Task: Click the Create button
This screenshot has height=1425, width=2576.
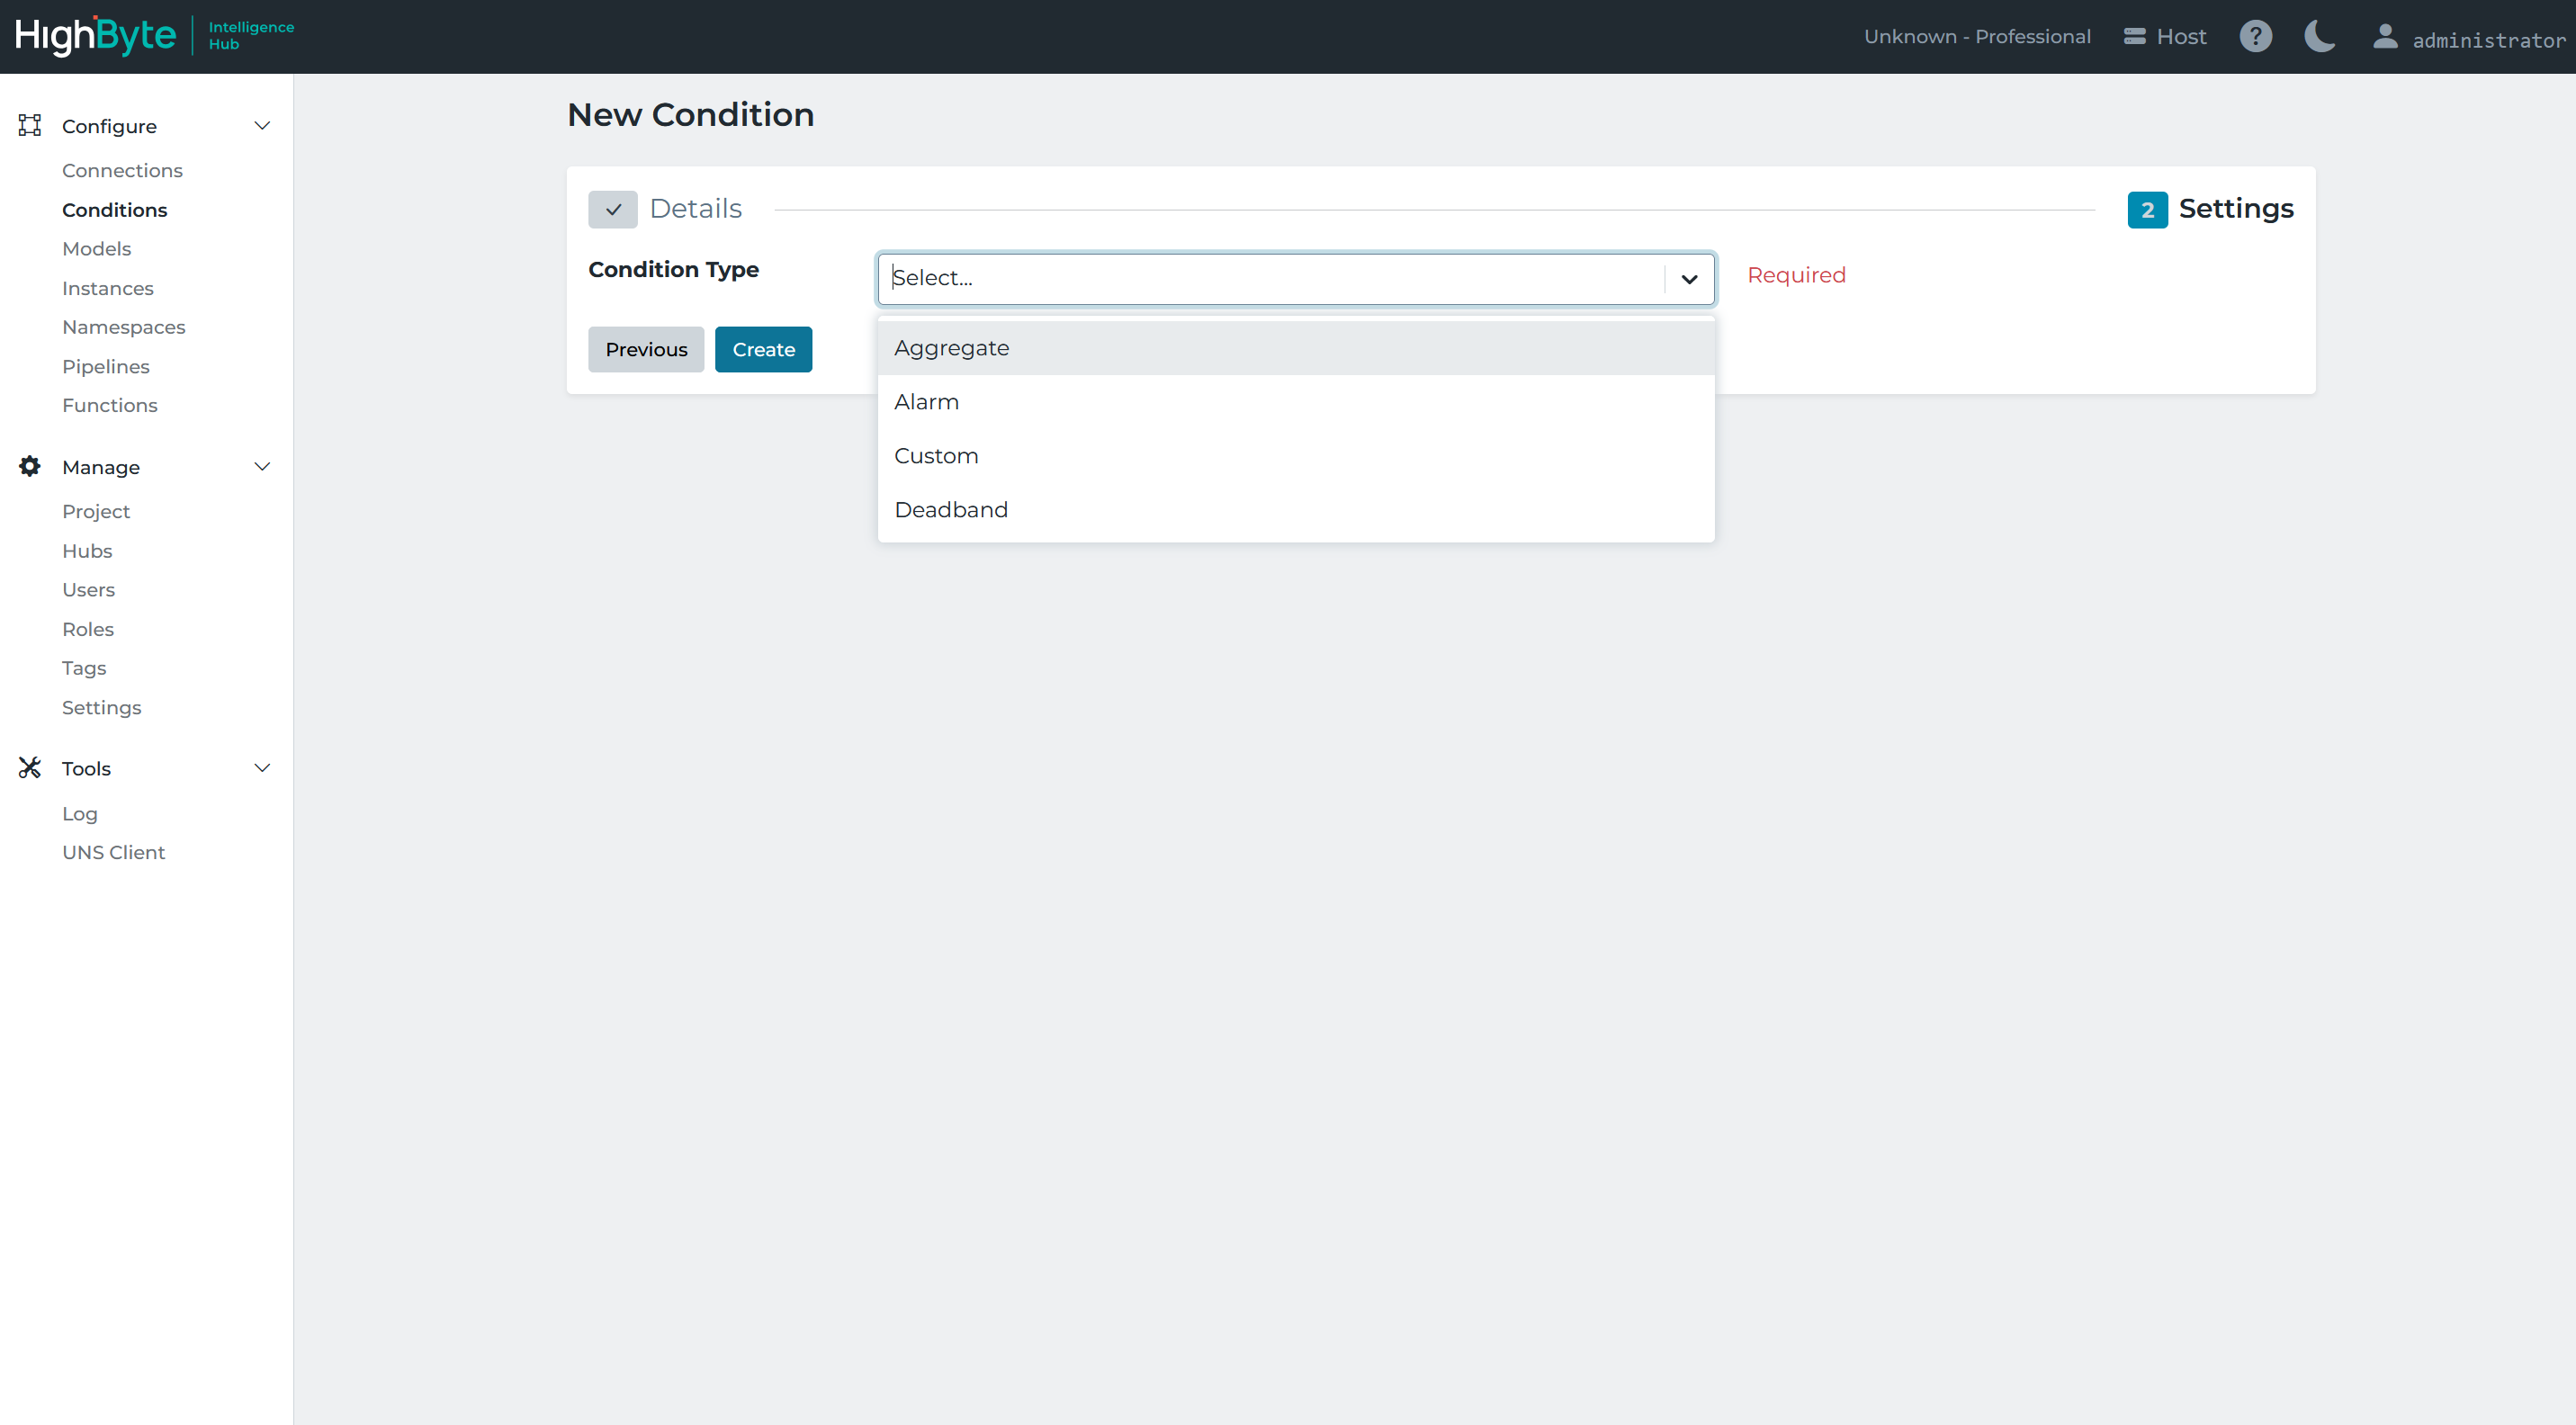Action: click(x=763, y=349)
